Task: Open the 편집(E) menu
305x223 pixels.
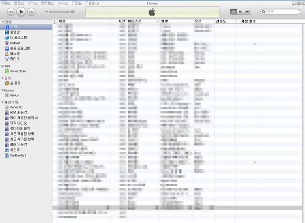Action: [19, 3]
